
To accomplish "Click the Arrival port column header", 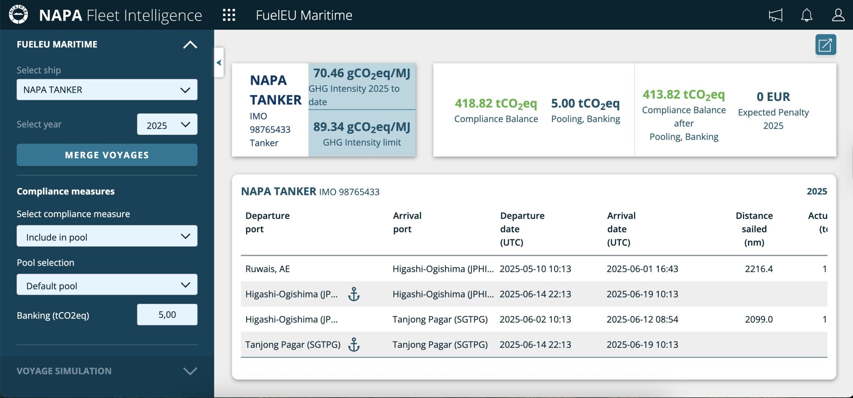I will (x=407, y=222).
